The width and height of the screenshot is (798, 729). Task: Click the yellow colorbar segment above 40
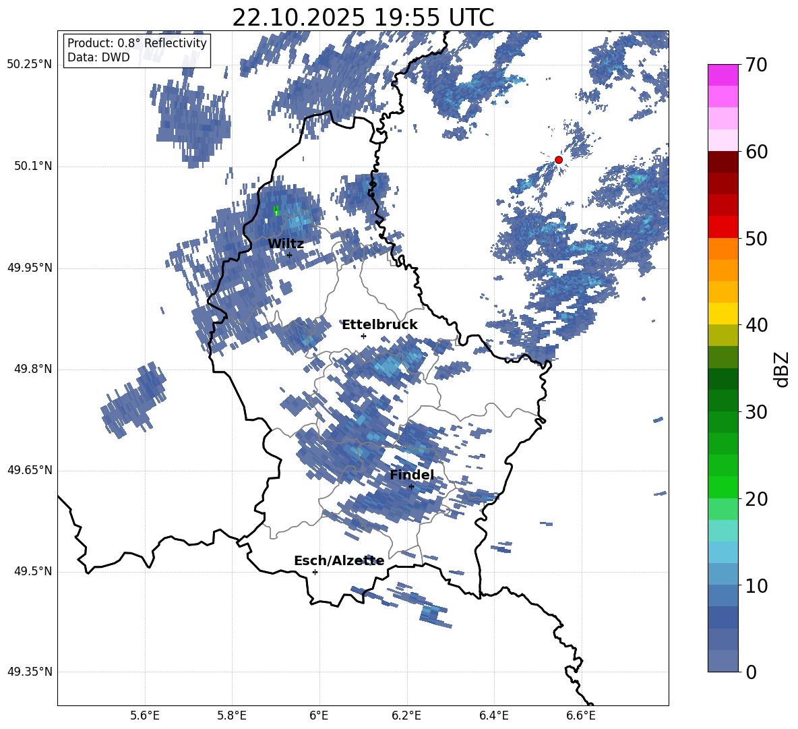[x=723, y=314]
